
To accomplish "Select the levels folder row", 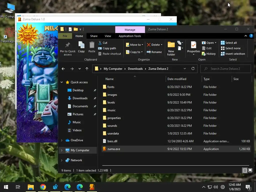I will [176, 102].
